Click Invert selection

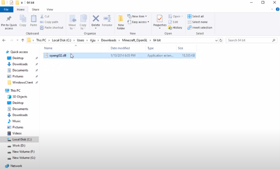tap(200, 28)
